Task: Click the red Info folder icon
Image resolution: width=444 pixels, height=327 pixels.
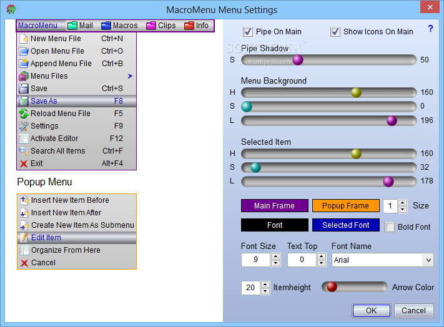Action: point(189,26)
